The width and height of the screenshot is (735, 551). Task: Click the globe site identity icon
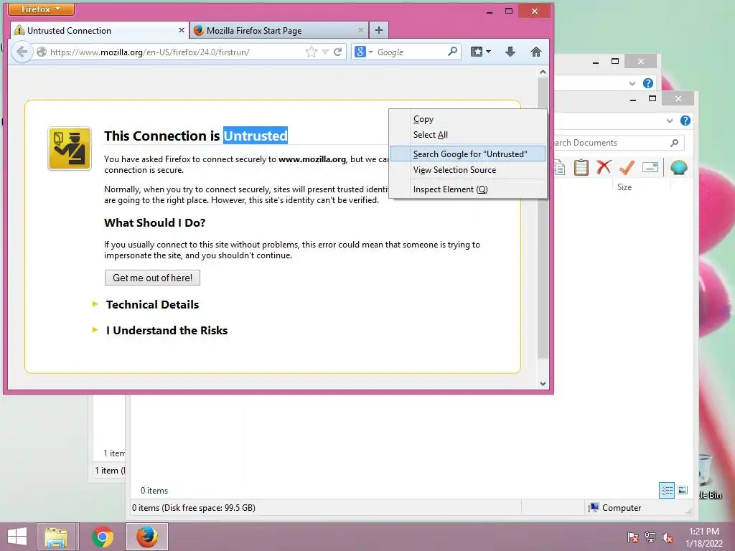point(42,52)
